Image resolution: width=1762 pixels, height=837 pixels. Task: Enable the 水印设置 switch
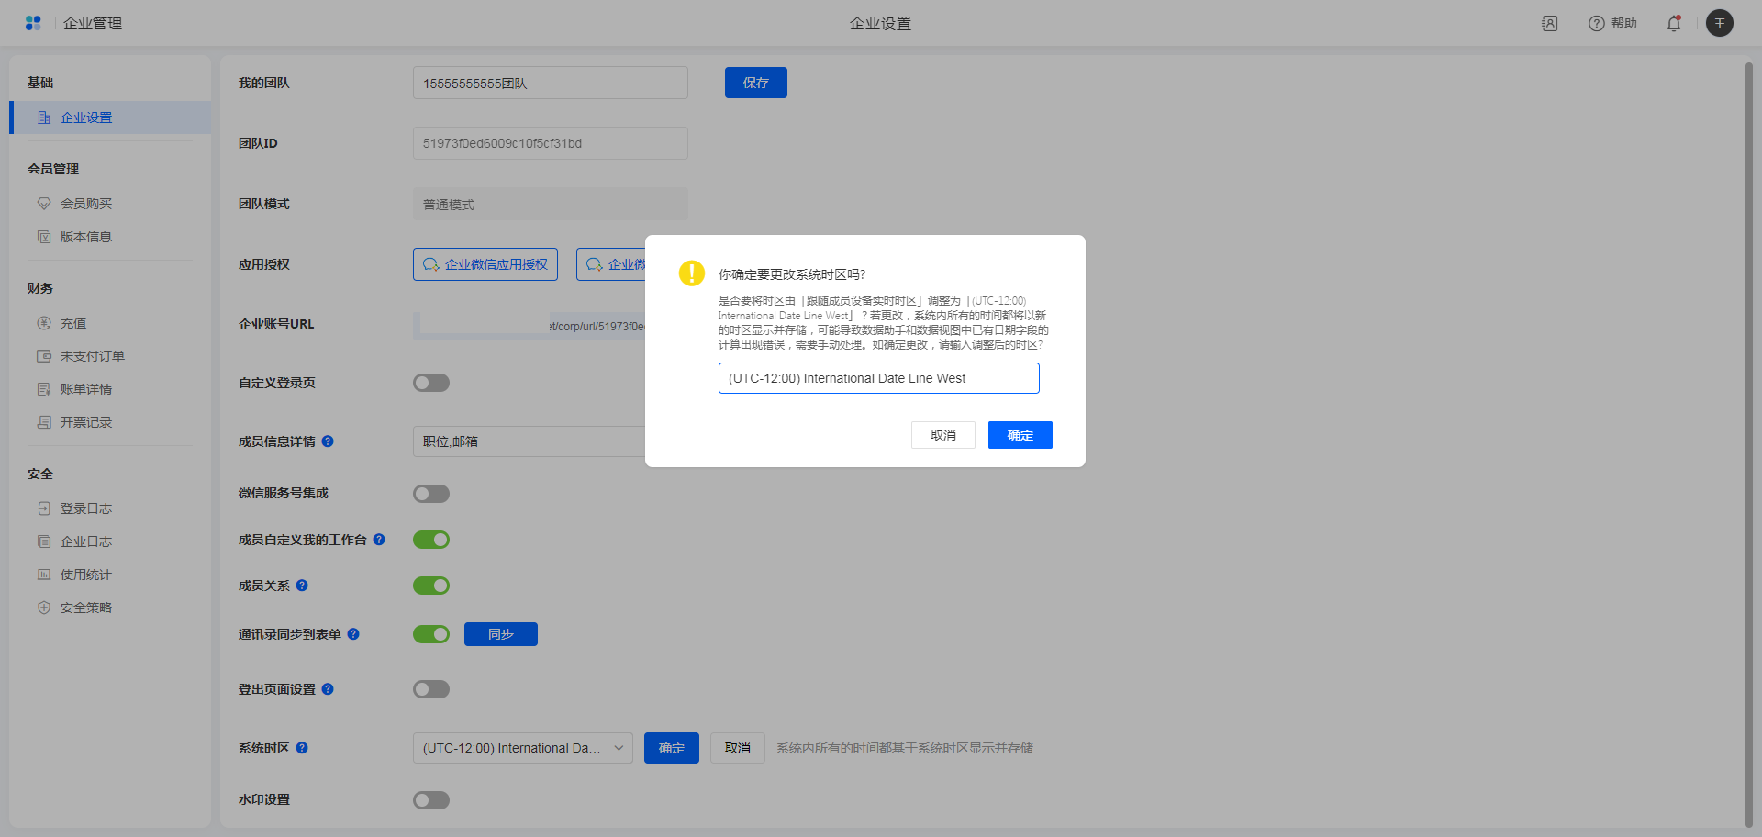click(x=430, y=800)
